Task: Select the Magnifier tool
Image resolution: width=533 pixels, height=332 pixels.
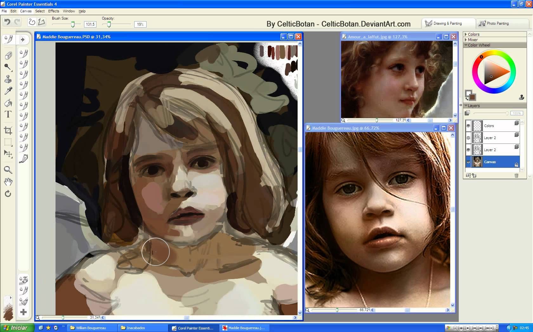Action: pos(8,170)
